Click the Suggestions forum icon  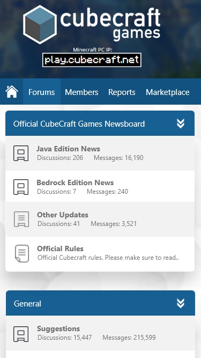[21, 334]
